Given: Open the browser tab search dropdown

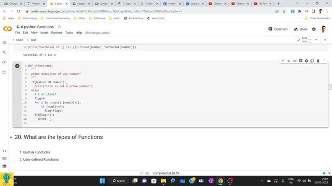Looking at the screenshot, I should coord(297,4).
